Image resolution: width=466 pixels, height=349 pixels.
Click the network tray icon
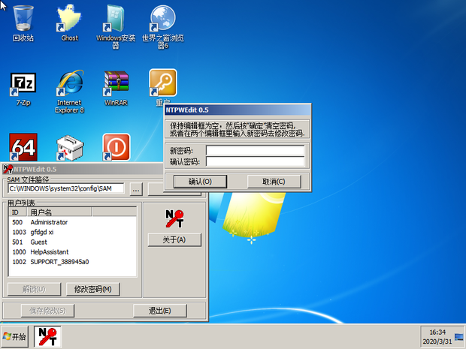458,337
